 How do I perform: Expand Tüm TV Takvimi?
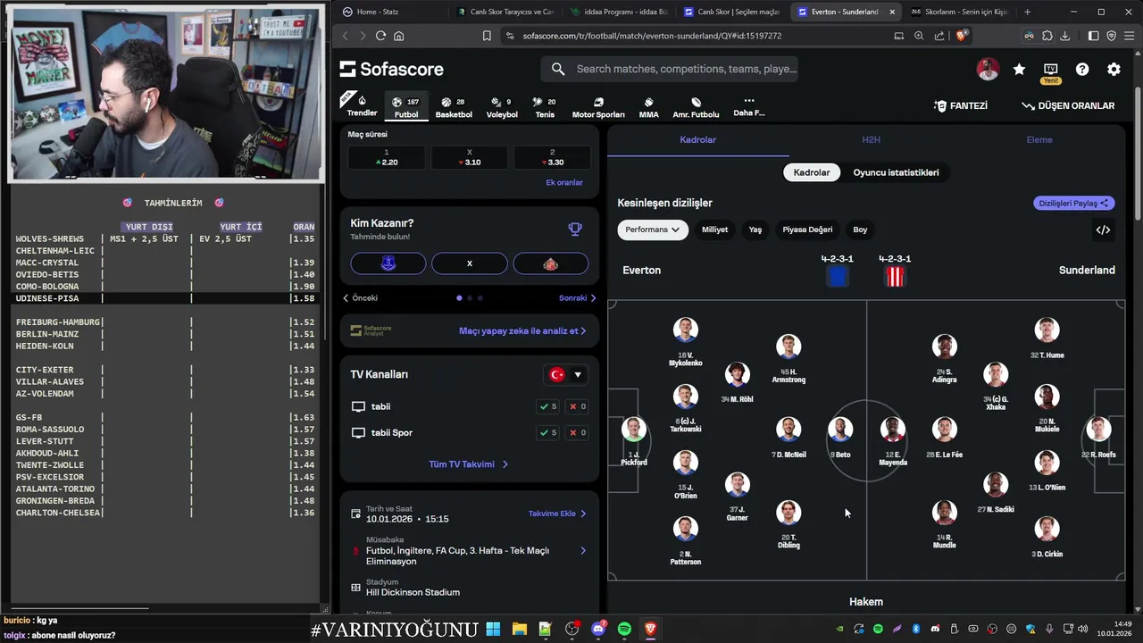click(469, 464)
